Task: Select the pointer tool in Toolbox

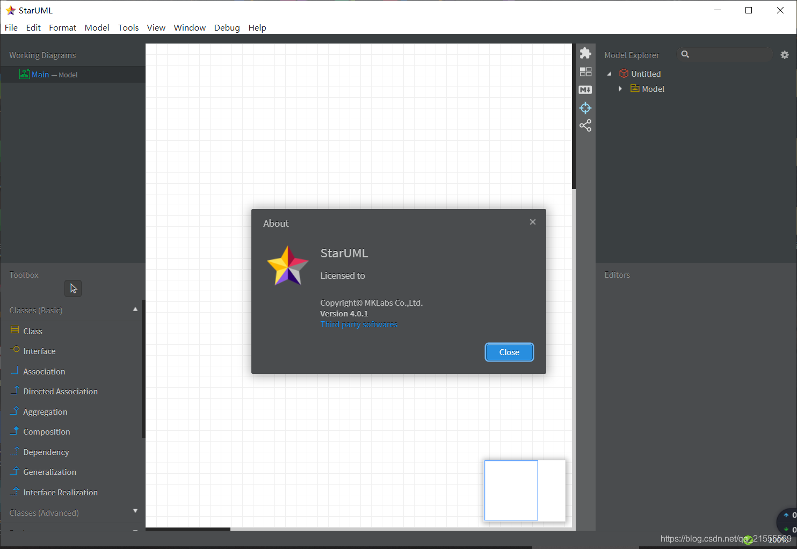Action: pyautogui.click(x=73, y=288)
